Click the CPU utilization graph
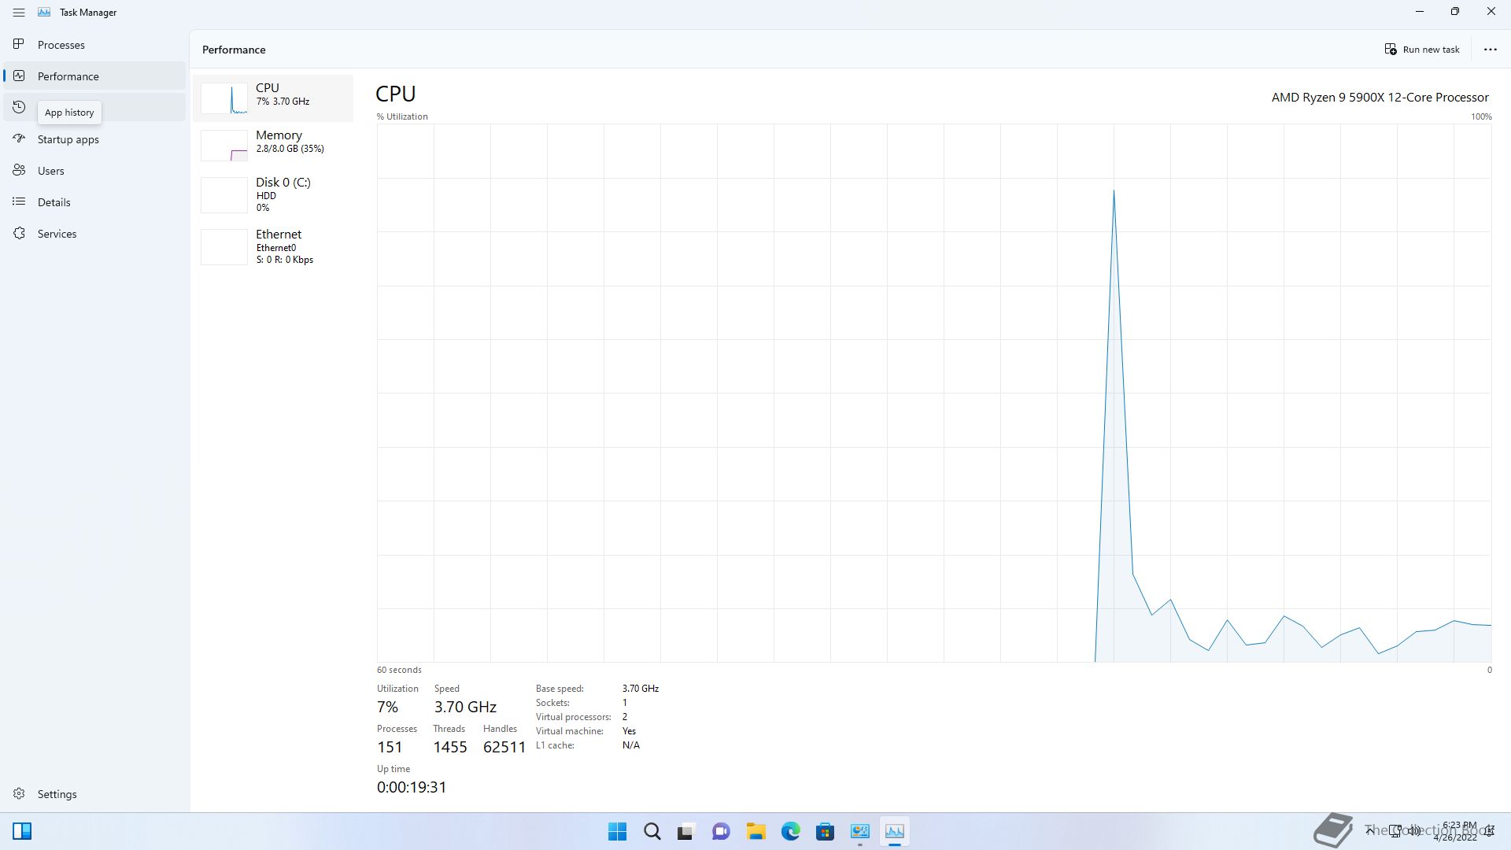Screen dimensions: 1511x850 click(x=934, y=393)
